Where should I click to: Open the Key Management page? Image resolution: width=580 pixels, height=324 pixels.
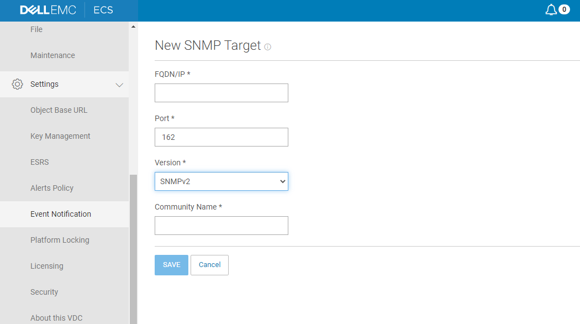click(60, 136)
